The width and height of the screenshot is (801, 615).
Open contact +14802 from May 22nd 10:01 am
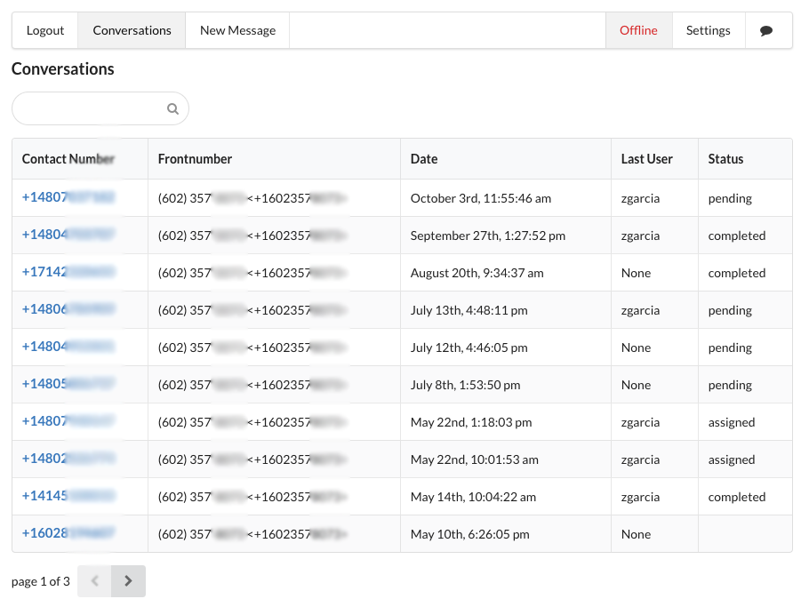(68, 459)
